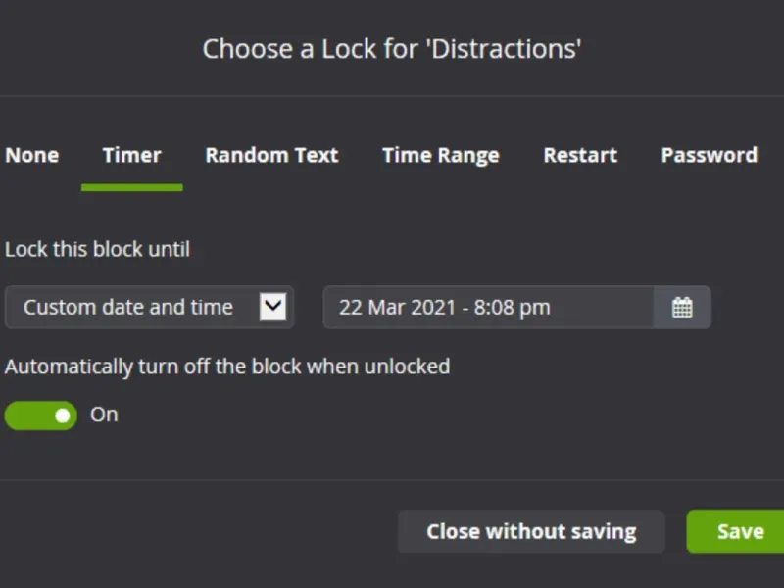Click the green underline beneath Timer tab
This screenshot has height=588, width=784.
[132, 186]
